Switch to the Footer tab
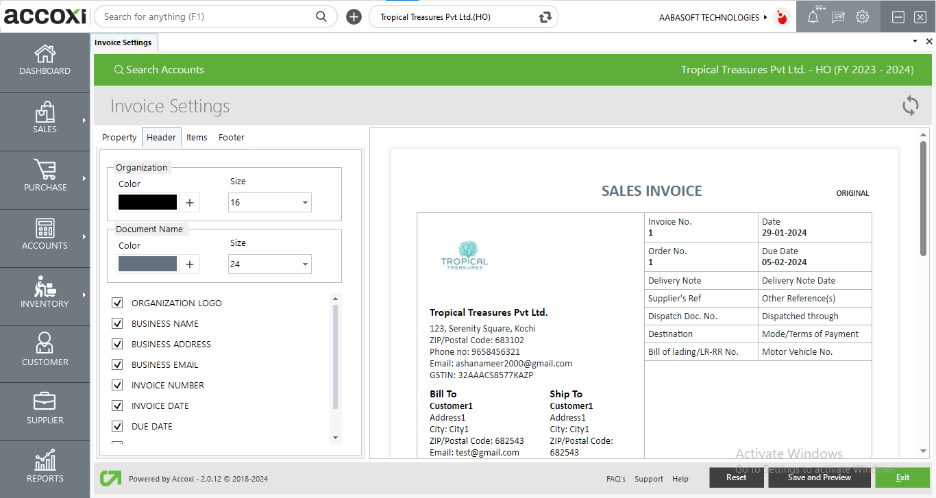936x498 pixels. (x=232, y=138)
